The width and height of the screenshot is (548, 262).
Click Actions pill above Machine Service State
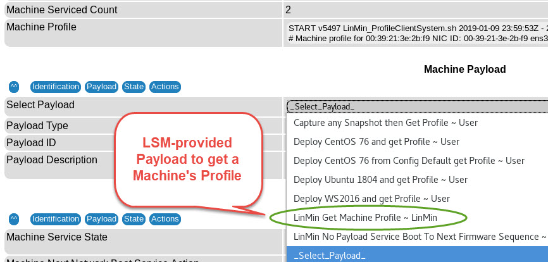pyautogui.click(x=165, y=219)
